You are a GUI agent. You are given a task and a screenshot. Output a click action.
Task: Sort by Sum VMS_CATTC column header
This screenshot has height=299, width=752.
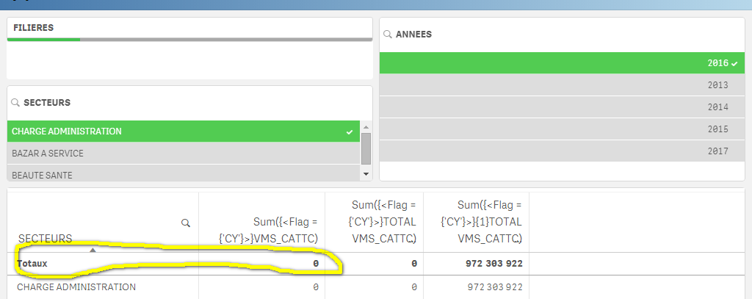pos(269,230)
